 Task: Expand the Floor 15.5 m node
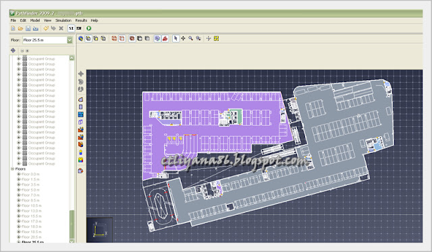[x=19, y=216]
